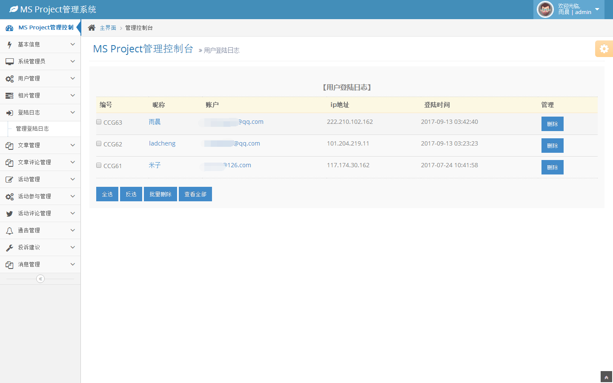Click the 主界面 breadcrumb link
The width and height of the screenshot is (613, 383).
pyautogui.click(x=108, y=28)
